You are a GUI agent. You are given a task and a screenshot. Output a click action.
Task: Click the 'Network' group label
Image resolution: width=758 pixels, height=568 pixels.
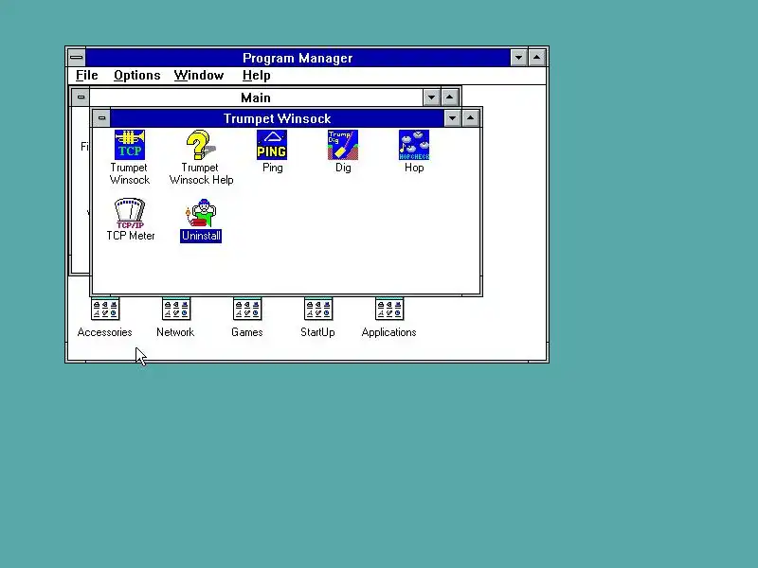175,332
